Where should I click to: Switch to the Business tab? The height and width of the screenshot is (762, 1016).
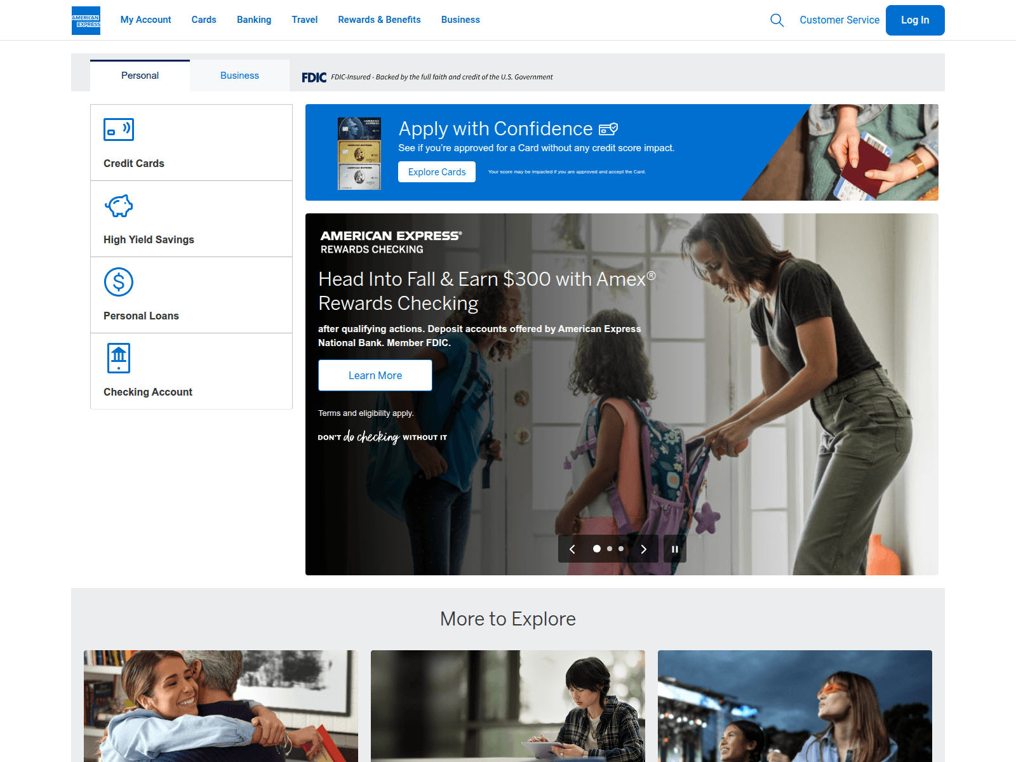click(x=239, y=76)
